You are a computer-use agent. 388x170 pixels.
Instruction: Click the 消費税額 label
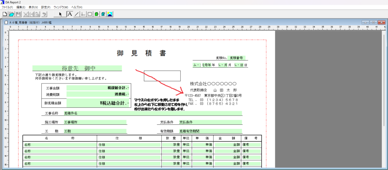point(52,94)
